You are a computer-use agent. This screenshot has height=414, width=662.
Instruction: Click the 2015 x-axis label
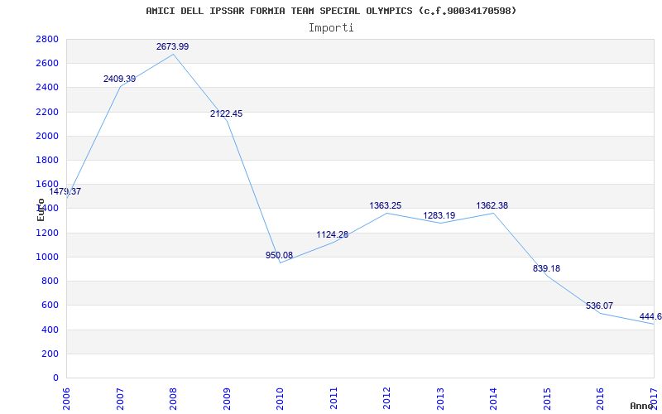[547, 398]
